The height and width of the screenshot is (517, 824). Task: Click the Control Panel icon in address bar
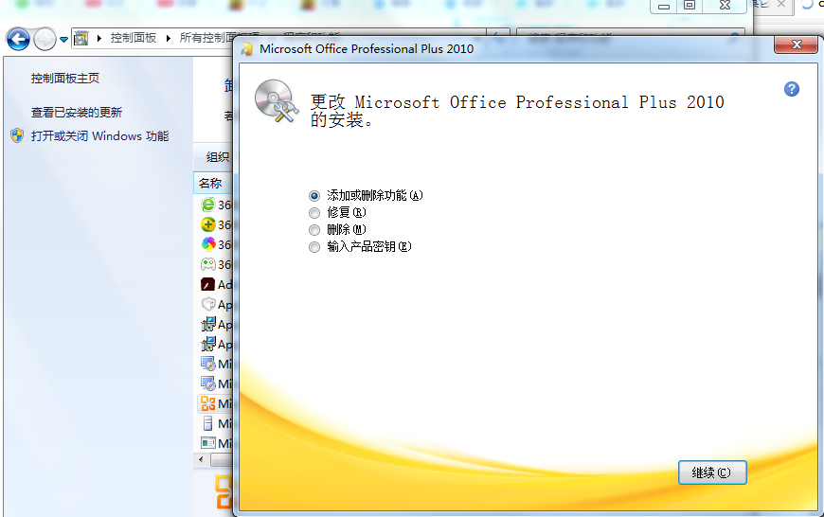(x=81, y=39)
